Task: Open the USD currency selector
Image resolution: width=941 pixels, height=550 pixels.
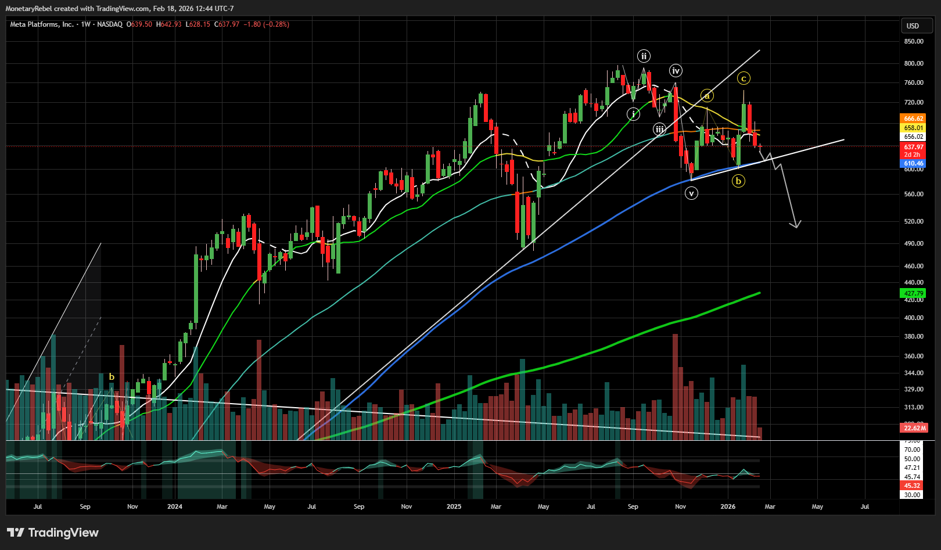Action: tap(917, 26)
